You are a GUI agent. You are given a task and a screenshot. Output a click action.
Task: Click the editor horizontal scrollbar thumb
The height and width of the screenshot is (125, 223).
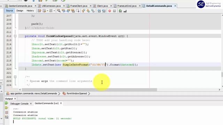point(89,90)
